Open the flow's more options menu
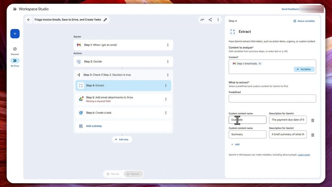 coord(218,20)
